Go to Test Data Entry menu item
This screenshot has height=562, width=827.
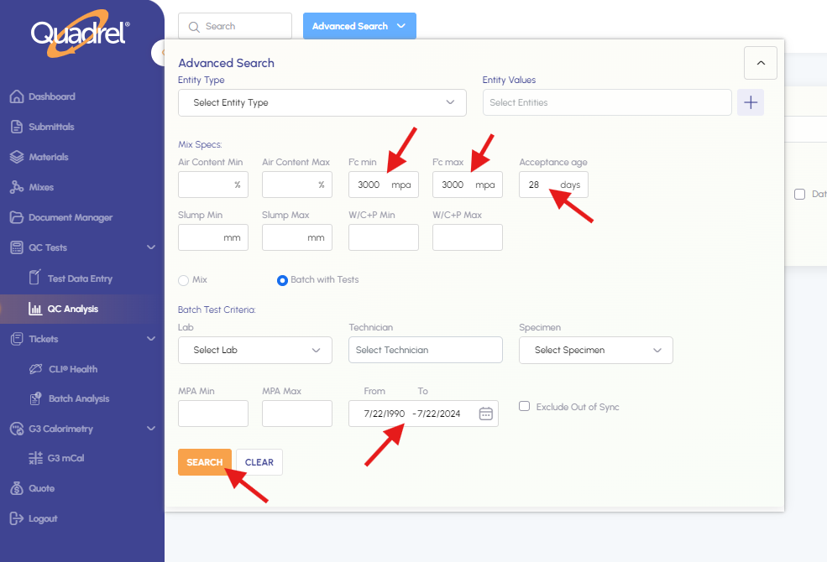coord(79,278)
